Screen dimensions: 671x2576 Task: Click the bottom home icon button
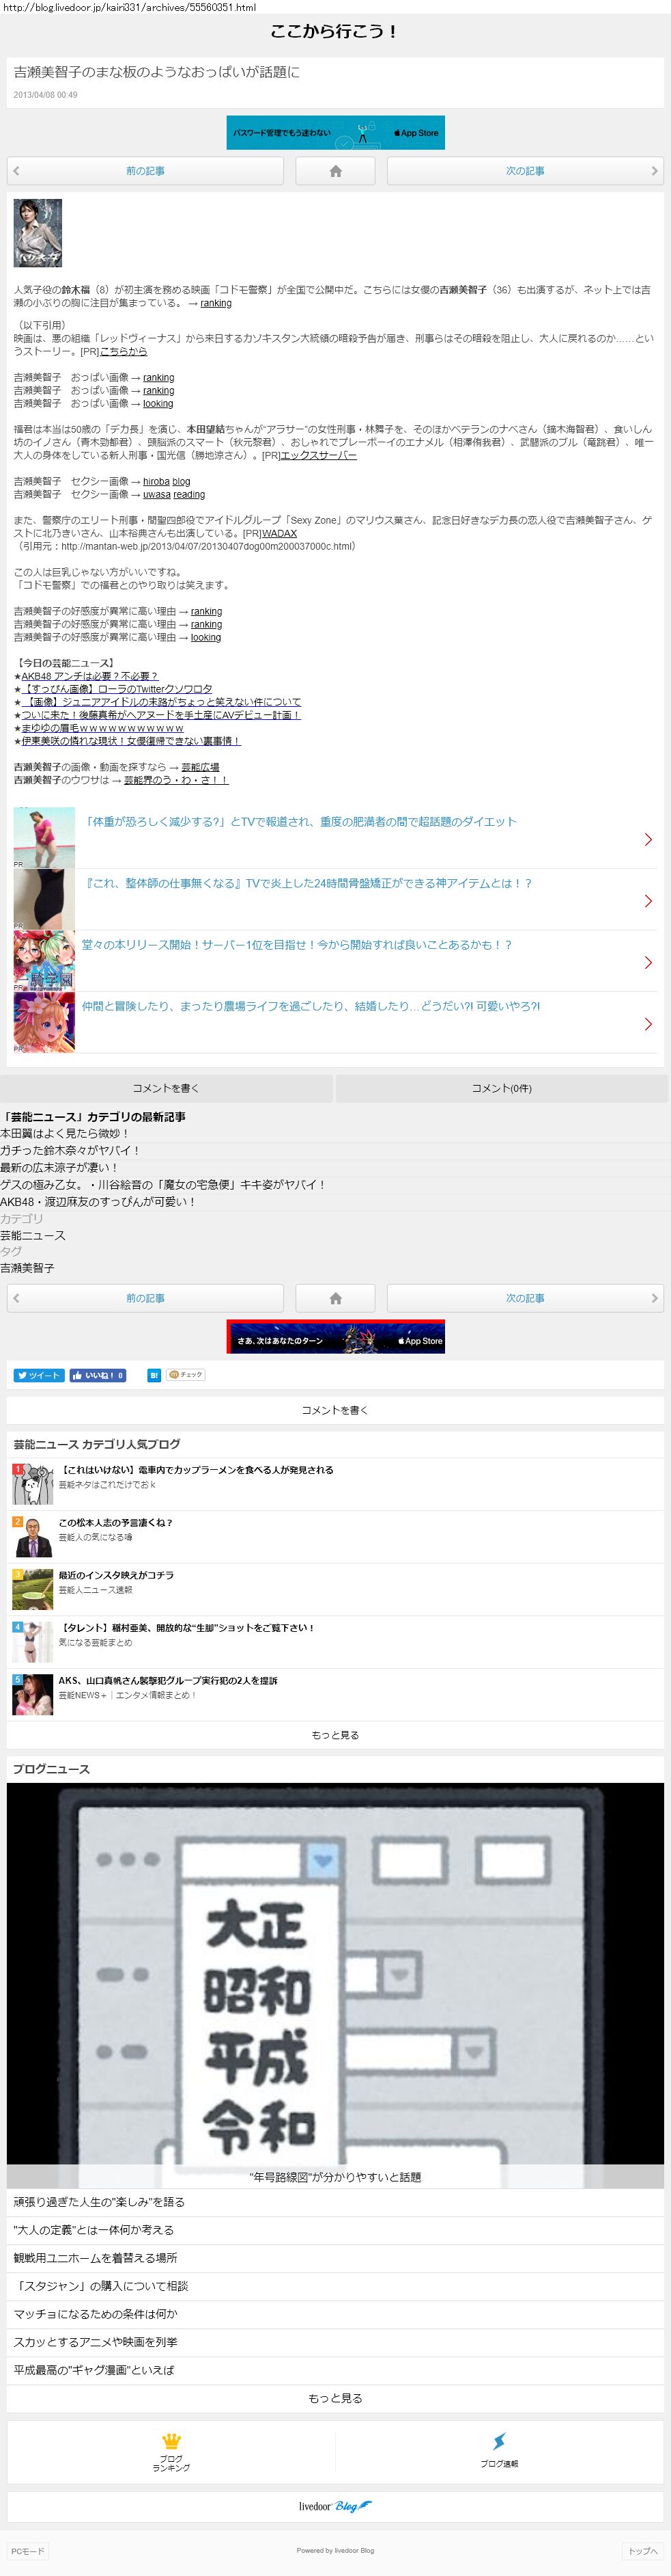[336, 1298]
